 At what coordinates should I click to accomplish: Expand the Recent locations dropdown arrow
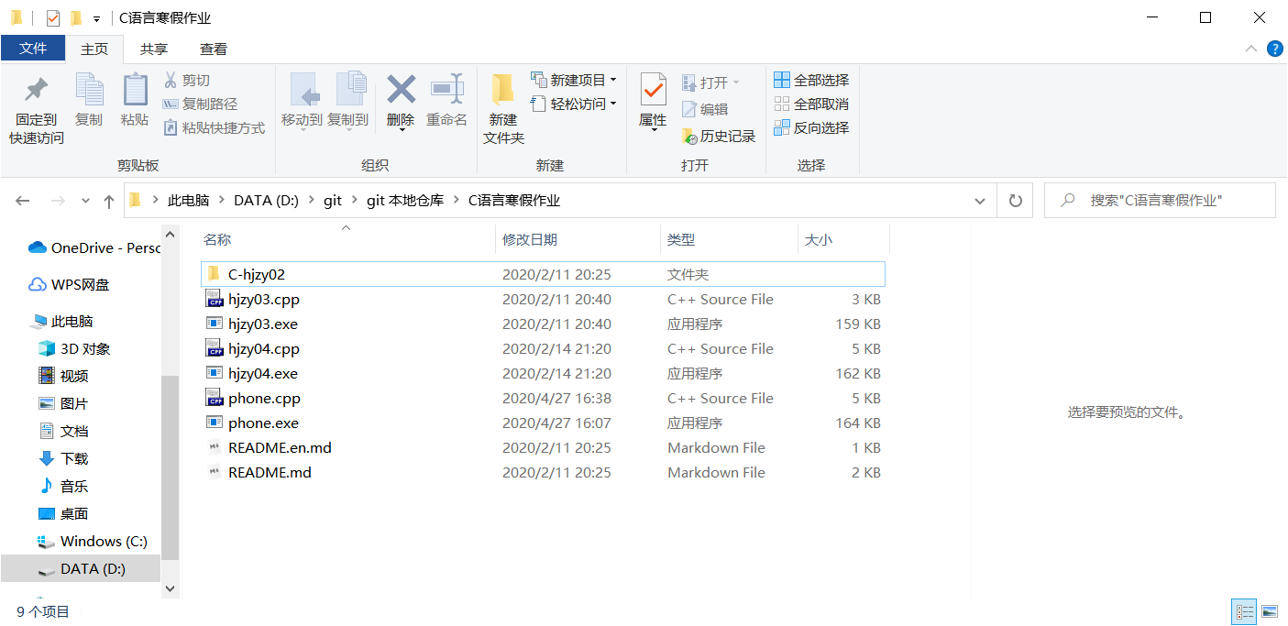[85, 201]
